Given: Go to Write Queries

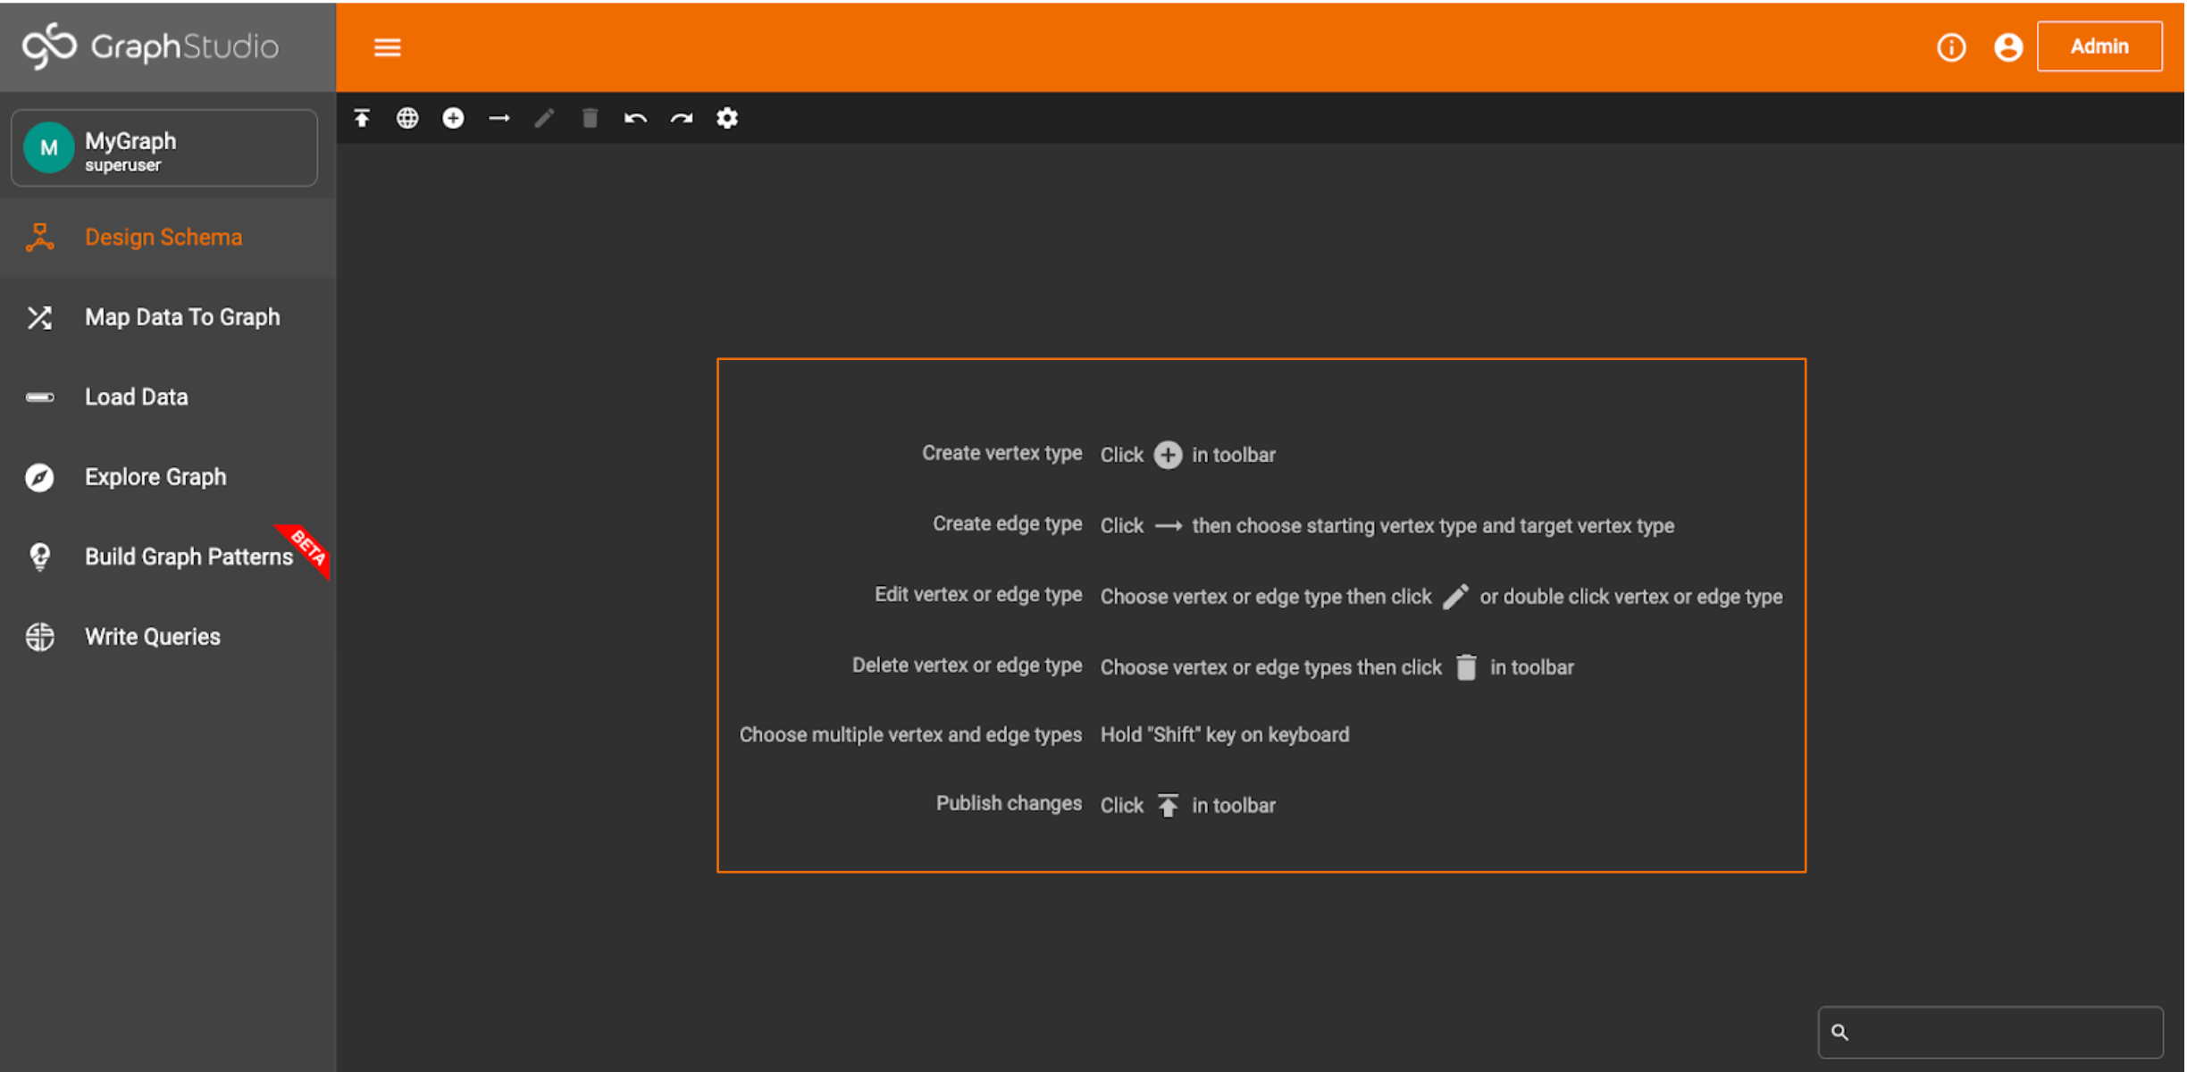Looking at the screenshot, I should coord(153,637).
